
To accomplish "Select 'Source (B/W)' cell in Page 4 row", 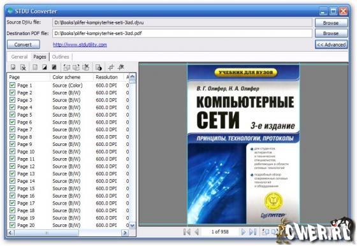I will coord(66,108).
